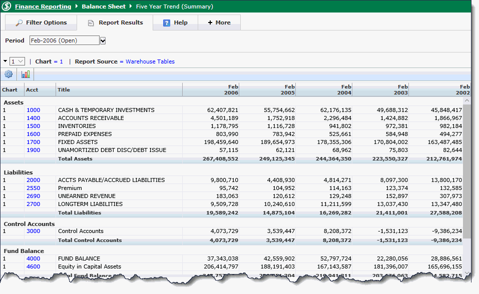Open the page number 1 dropdown

point(17,61)
